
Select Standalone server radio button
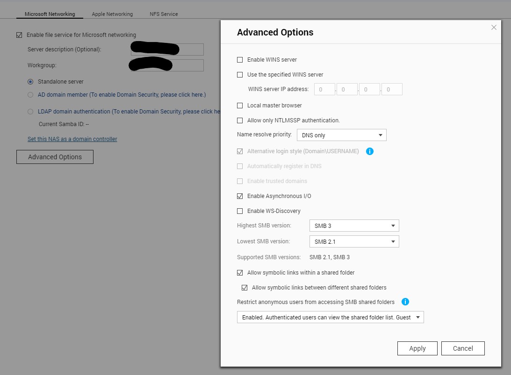point(30,82)
